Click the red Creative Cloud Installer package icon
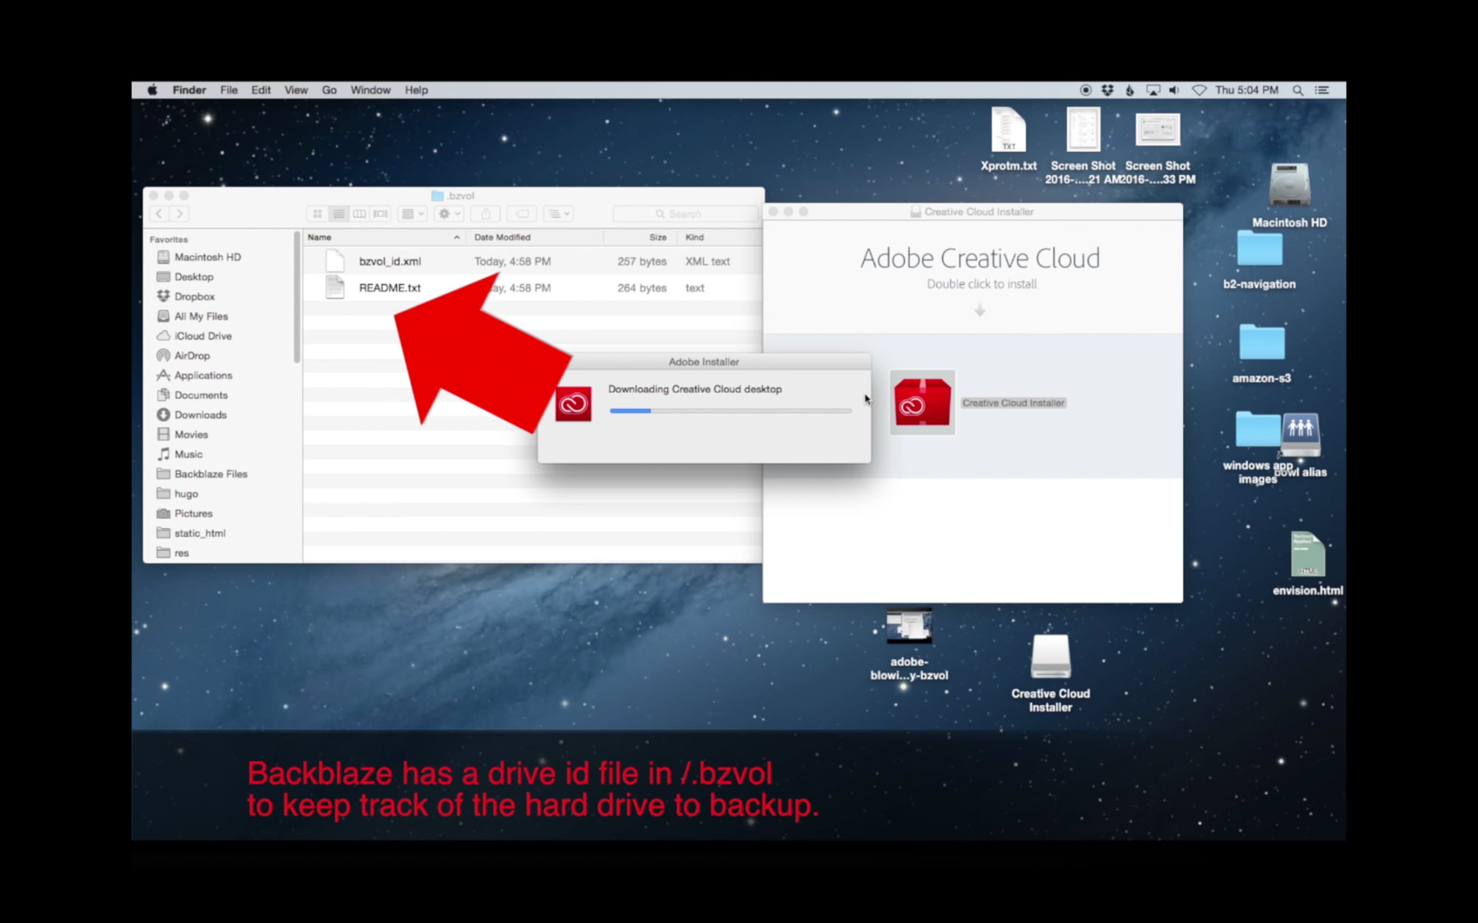The height and width of the screenshot is (923, 1478). 922,402
